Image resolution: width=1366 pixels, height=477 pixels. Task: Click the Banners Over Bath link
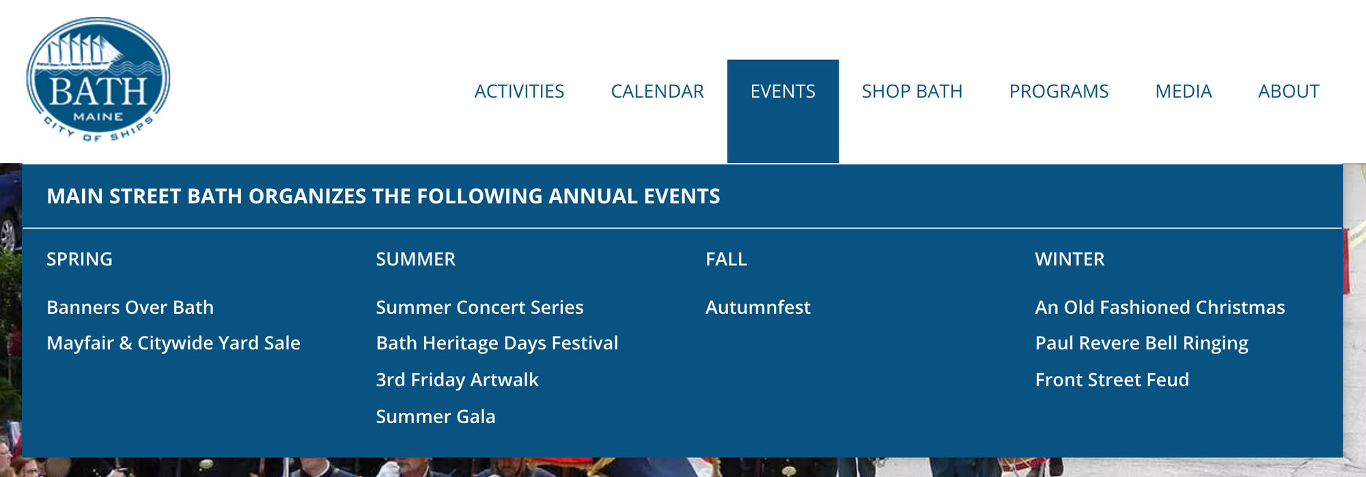(130, 308)
